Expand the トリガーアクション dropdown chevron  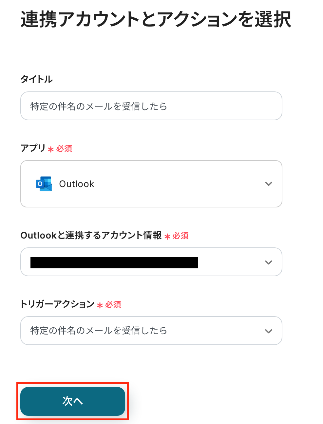269,331
